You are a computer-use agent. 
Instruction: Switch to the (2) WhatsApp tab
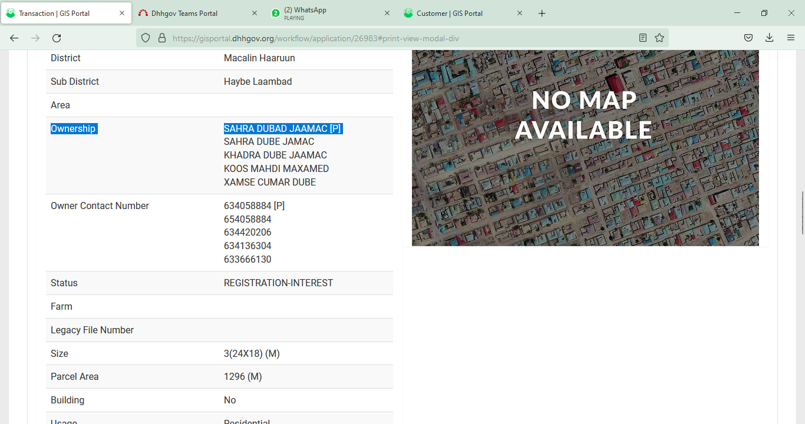coord(332,13)
